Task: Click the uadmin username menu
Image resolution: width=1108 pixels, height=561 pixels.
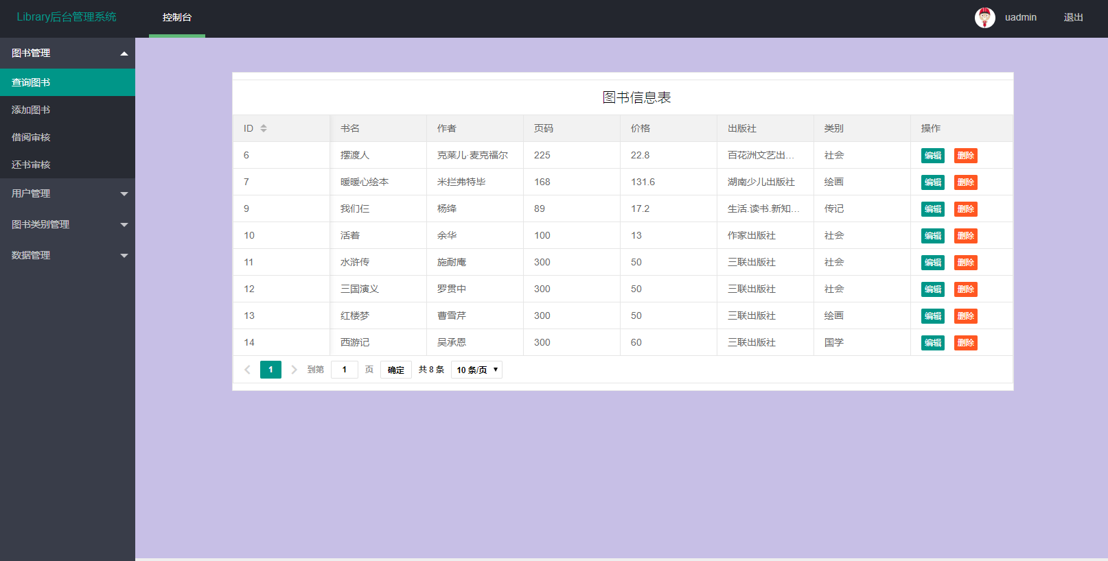Action: (x=1020, y=18)
